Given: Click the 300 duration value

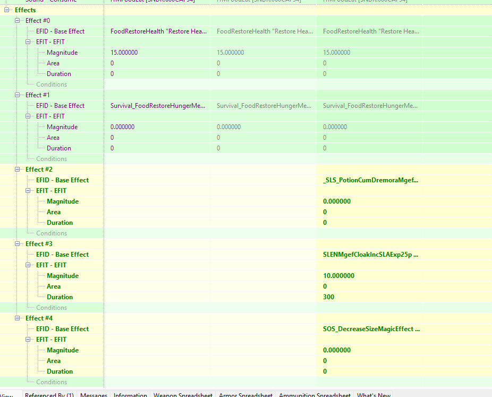Looking at the screenshot, I should (328, 297).
